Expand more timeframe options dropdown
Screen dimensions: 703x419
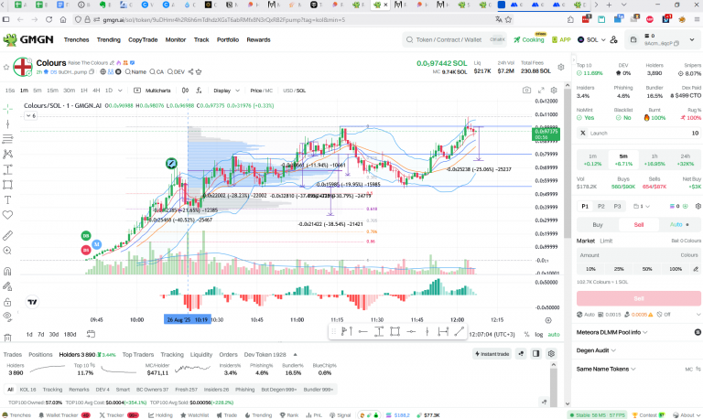[120, 91]
